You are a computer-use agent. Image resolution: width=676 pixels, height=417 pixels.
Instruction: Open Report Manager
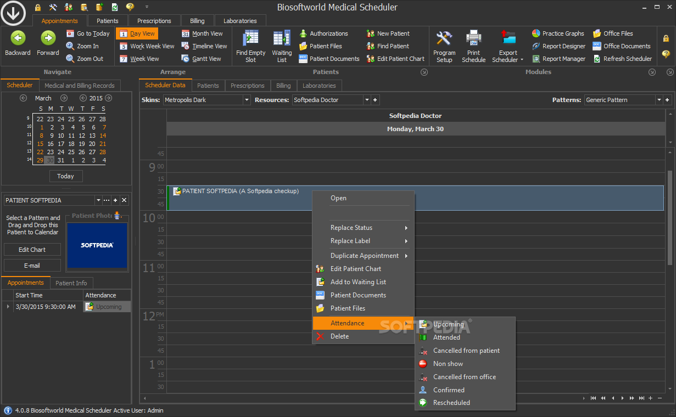(558, 59)
